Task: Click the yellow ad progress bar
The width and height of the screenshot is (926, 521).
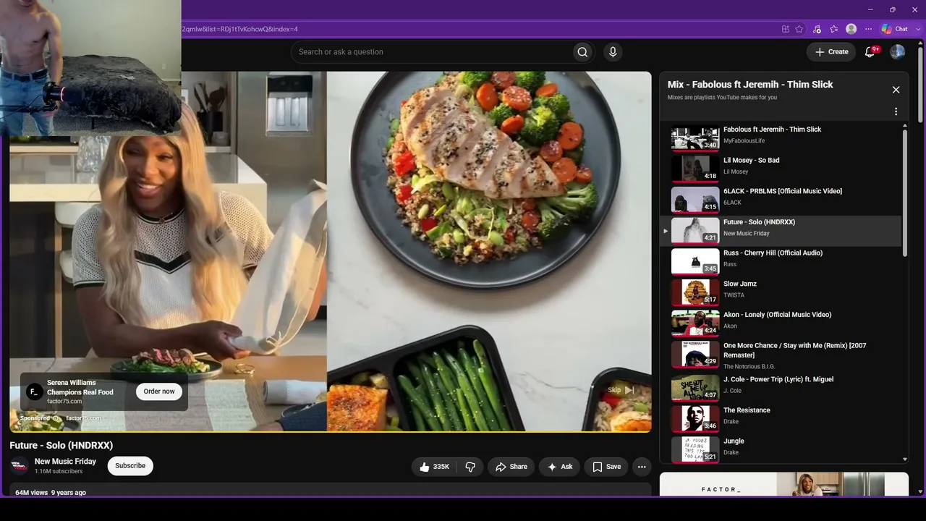Action: coord(330,431)
